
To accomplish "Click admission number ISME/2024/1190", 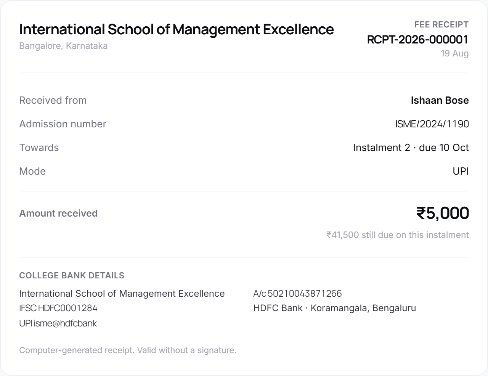I will (x=432, y=124).
